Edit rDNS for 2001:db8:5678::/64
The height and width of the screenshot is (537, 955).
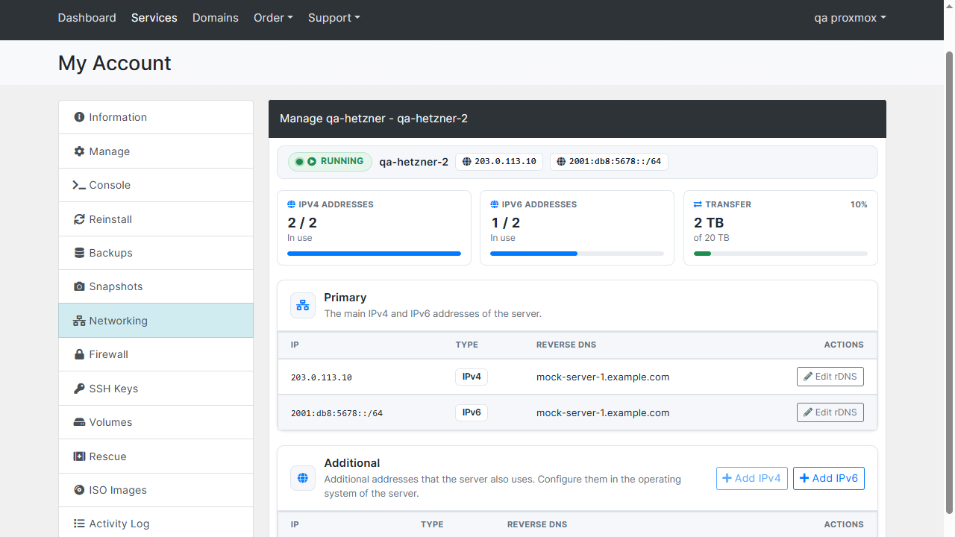pyautogui.click(x=830, y=412)
